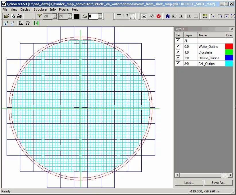Click the nesting level input field showing 0
The image size is (236, 195).
(93, 16)
